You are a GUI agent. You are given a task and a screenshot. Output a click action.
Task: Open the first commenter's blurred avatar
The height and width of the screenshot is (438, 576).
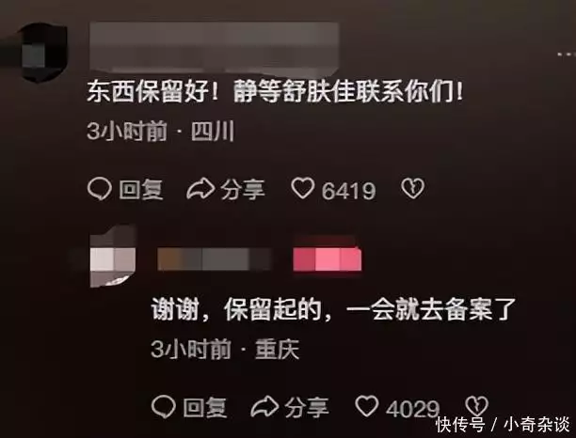43,53
